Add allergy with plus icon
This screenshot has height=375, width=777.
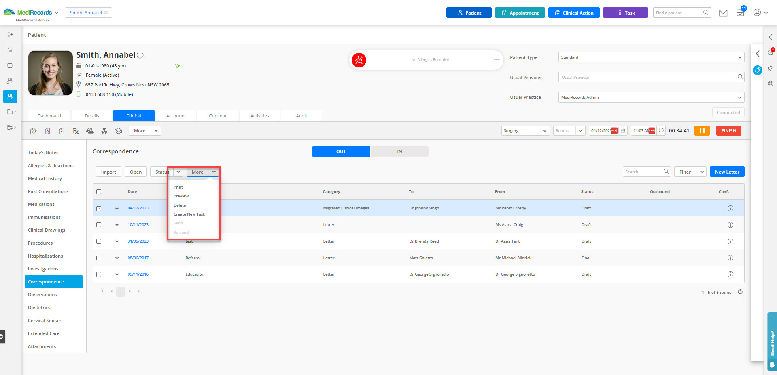point(497,60)
